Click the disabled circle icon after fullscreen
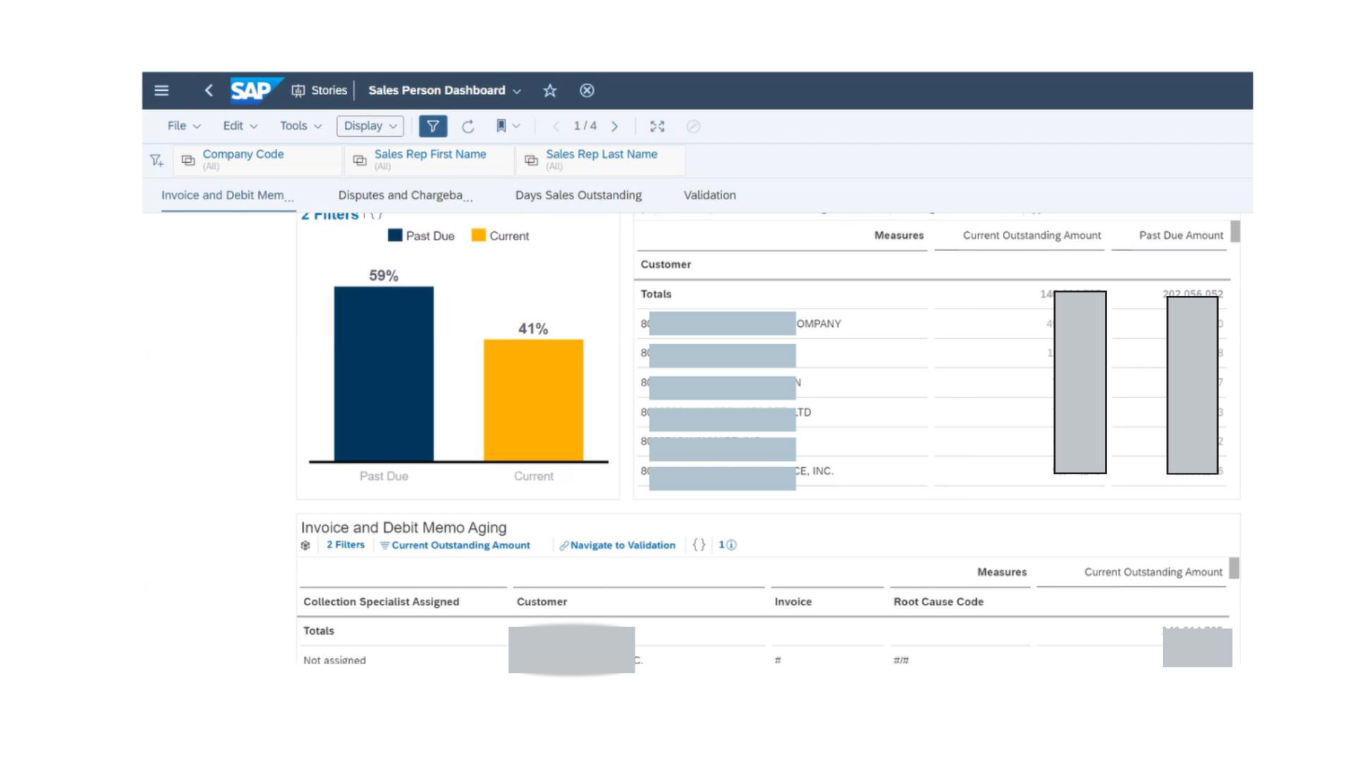This screenshot has width=1354, height=761. click(693, 126)
